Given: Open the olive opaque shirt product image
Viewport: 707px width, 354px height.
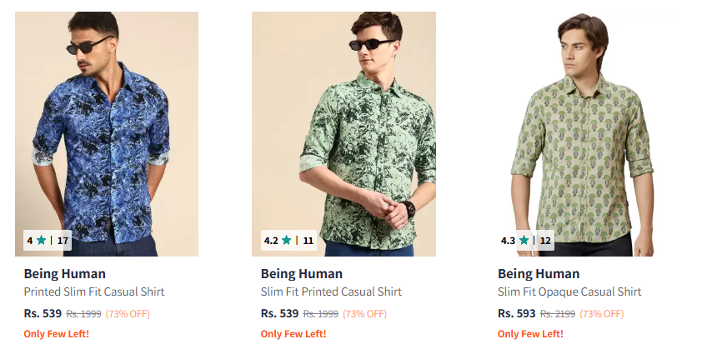Looking at the screenshot, I should coord(581,125).
